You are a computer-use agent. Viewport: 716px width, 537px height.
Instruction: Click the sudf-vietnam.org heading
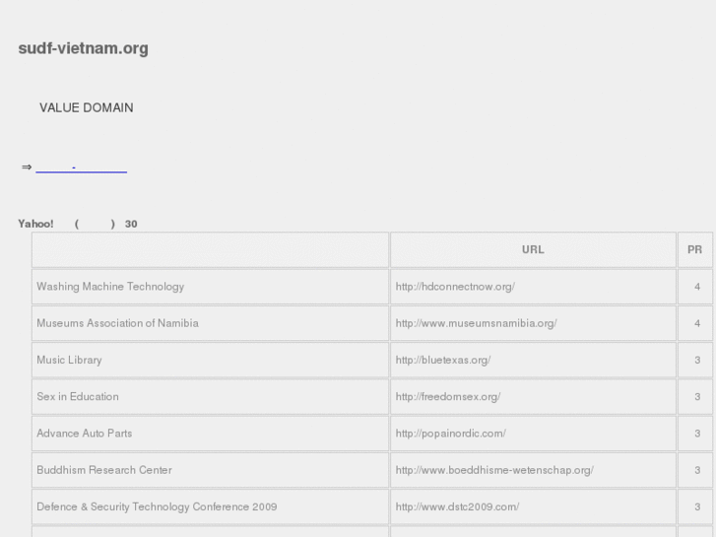coord(84,48)
